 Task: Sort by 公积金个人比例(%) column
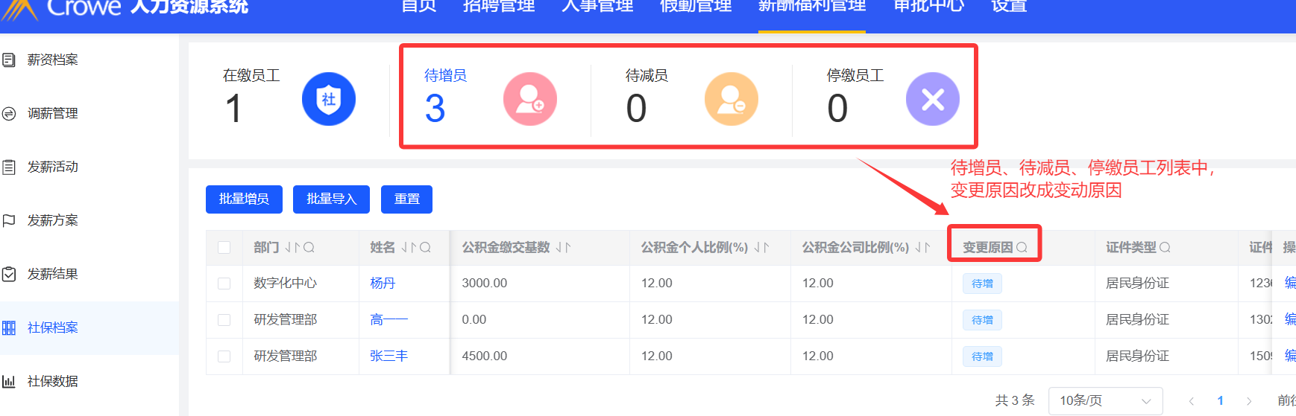[x=761, y=247]
